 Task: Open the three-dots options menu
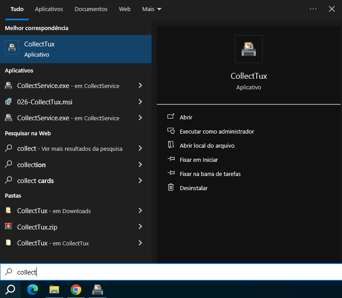click(313, 9)
